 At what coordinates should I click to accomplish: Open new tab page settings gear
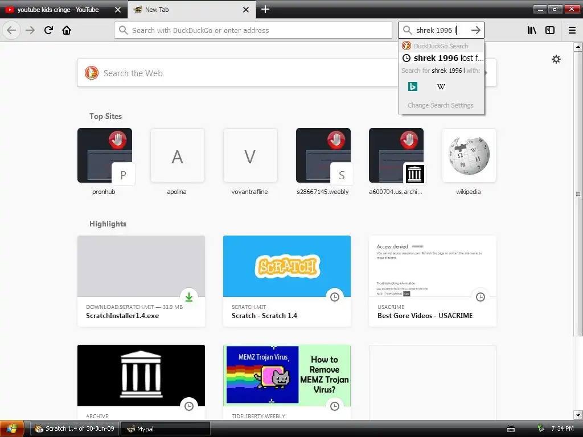pos(556,59)
